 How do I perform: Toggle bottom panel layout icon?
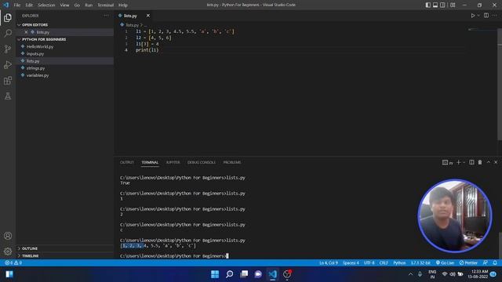click(435, 5)
